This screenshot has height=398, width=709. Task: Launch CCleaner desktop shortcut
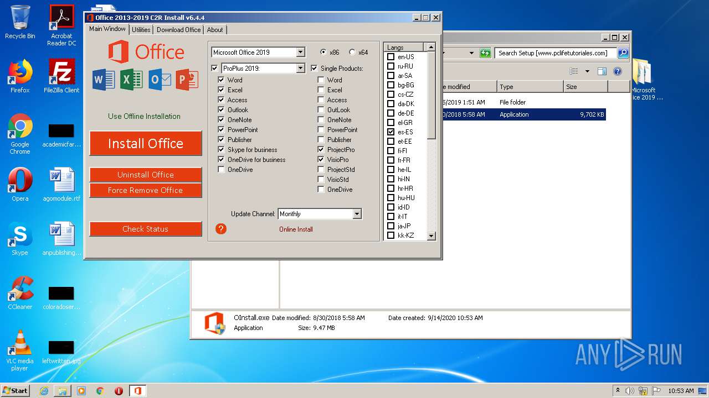click(x=20, y=293)
